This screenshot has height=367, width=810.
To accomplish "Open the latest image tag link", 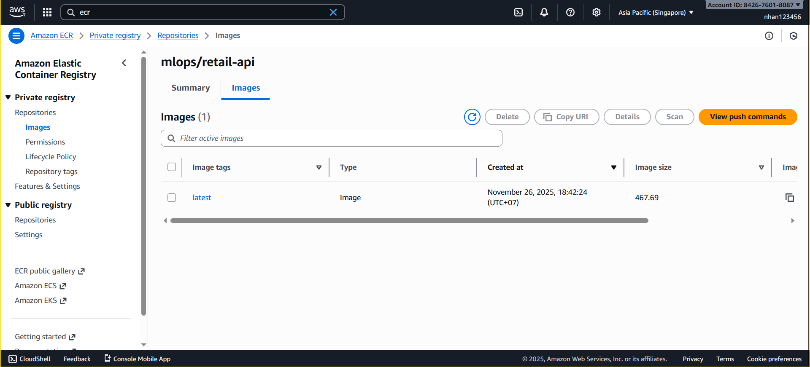I will click(x=202, y=198).
